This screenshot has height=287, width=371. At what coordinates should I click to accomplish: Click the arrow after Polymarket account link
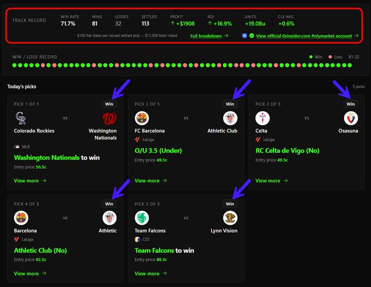(x=357, y=35)
